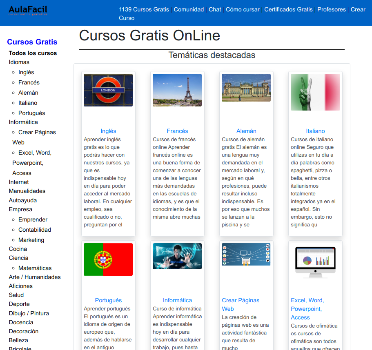Select the Reichstag building image
This screenshot has height=350, width=372.
[246, 88]
